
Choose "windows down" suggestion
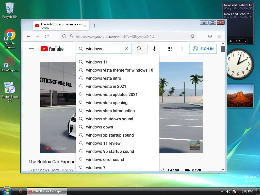[x=117, y=127]
